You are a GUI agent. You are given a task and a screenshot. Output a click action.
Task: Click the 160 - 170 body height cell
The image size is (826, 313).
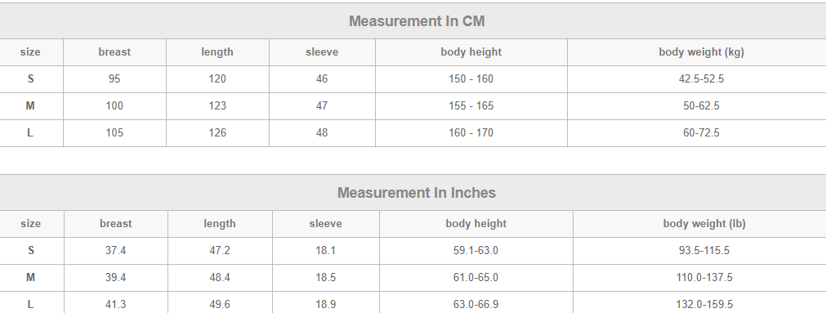471,132
